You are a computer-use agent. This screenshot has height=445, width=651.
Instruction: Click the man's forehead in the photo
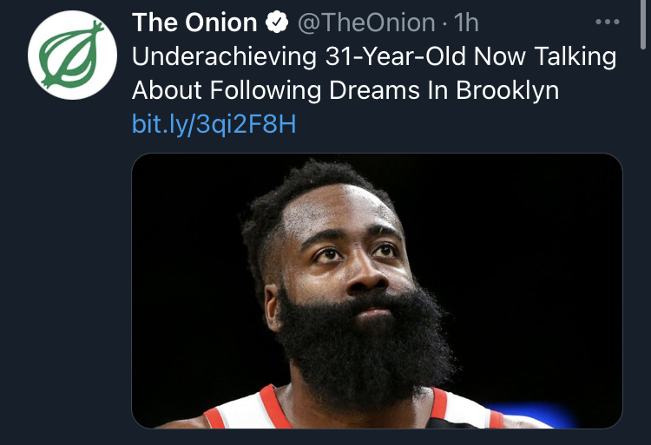343,213
